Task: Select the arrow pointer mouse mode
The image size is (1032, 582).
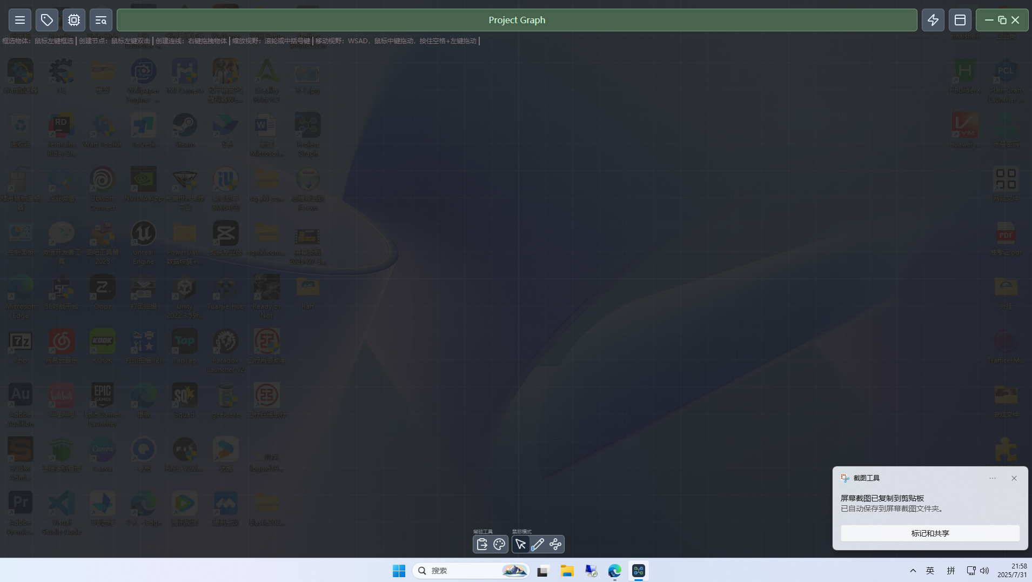Action: click(520, 544)
